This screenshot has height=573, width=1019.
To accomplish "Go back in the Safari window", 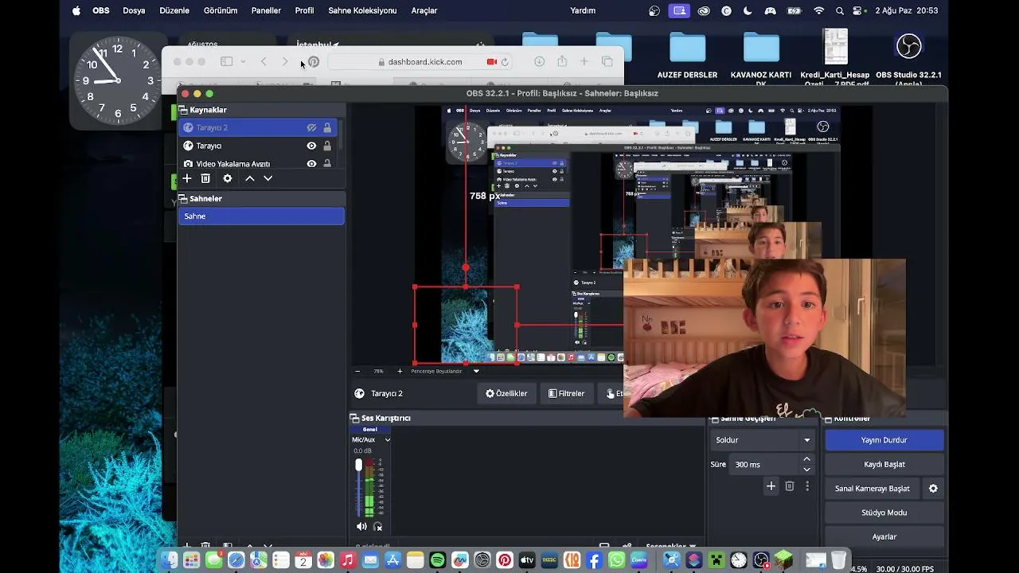I will tap(264, 61).
